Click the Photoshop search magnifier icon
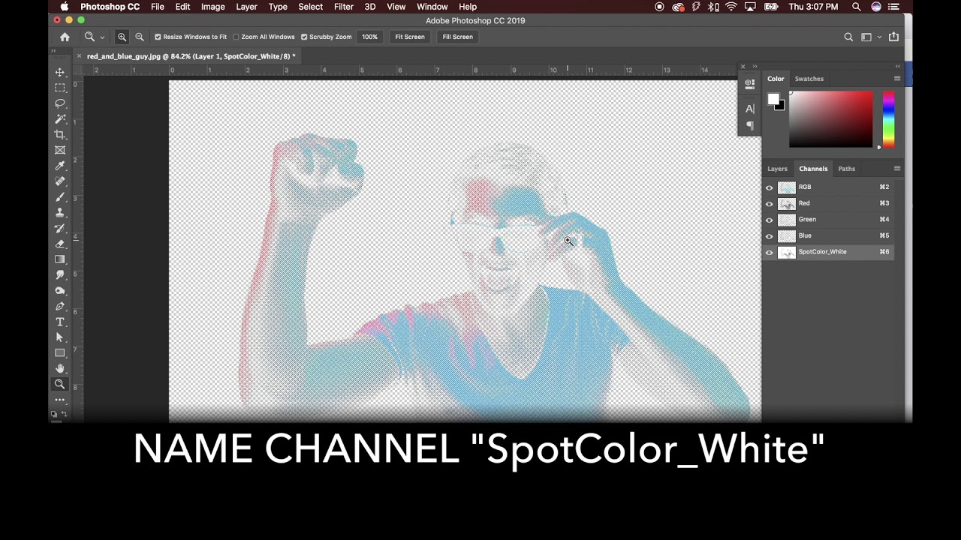Image resolution: width=961 pixels, height=540 pixels. coord(848,37)
